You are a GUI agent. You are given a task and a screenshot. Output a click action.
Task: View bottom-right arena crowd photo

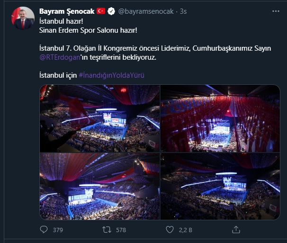[220, 186]
